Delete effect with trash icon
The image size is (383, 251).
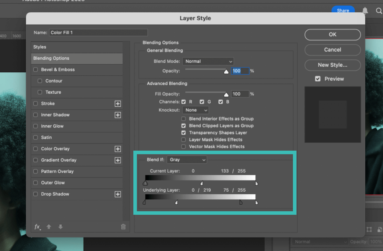pyautogui.click(x=123, y=227)
